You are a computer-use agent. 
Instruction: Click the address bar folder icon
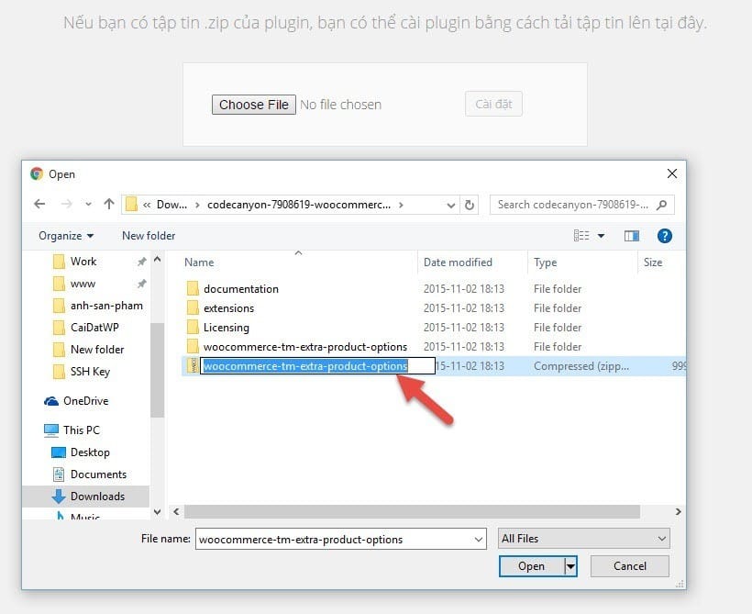[131, 205]
